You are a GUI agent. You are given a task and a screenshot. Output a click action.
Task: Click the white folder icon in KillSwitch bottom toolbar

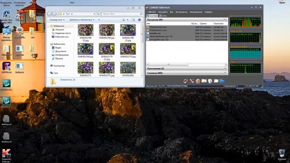(216, 81)
